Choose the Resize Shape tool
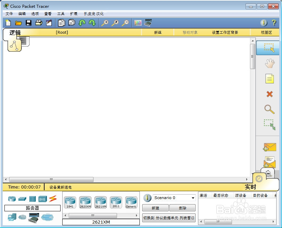Image resolution: width=282 pixels, height=228 pixels. pos(270,125)
